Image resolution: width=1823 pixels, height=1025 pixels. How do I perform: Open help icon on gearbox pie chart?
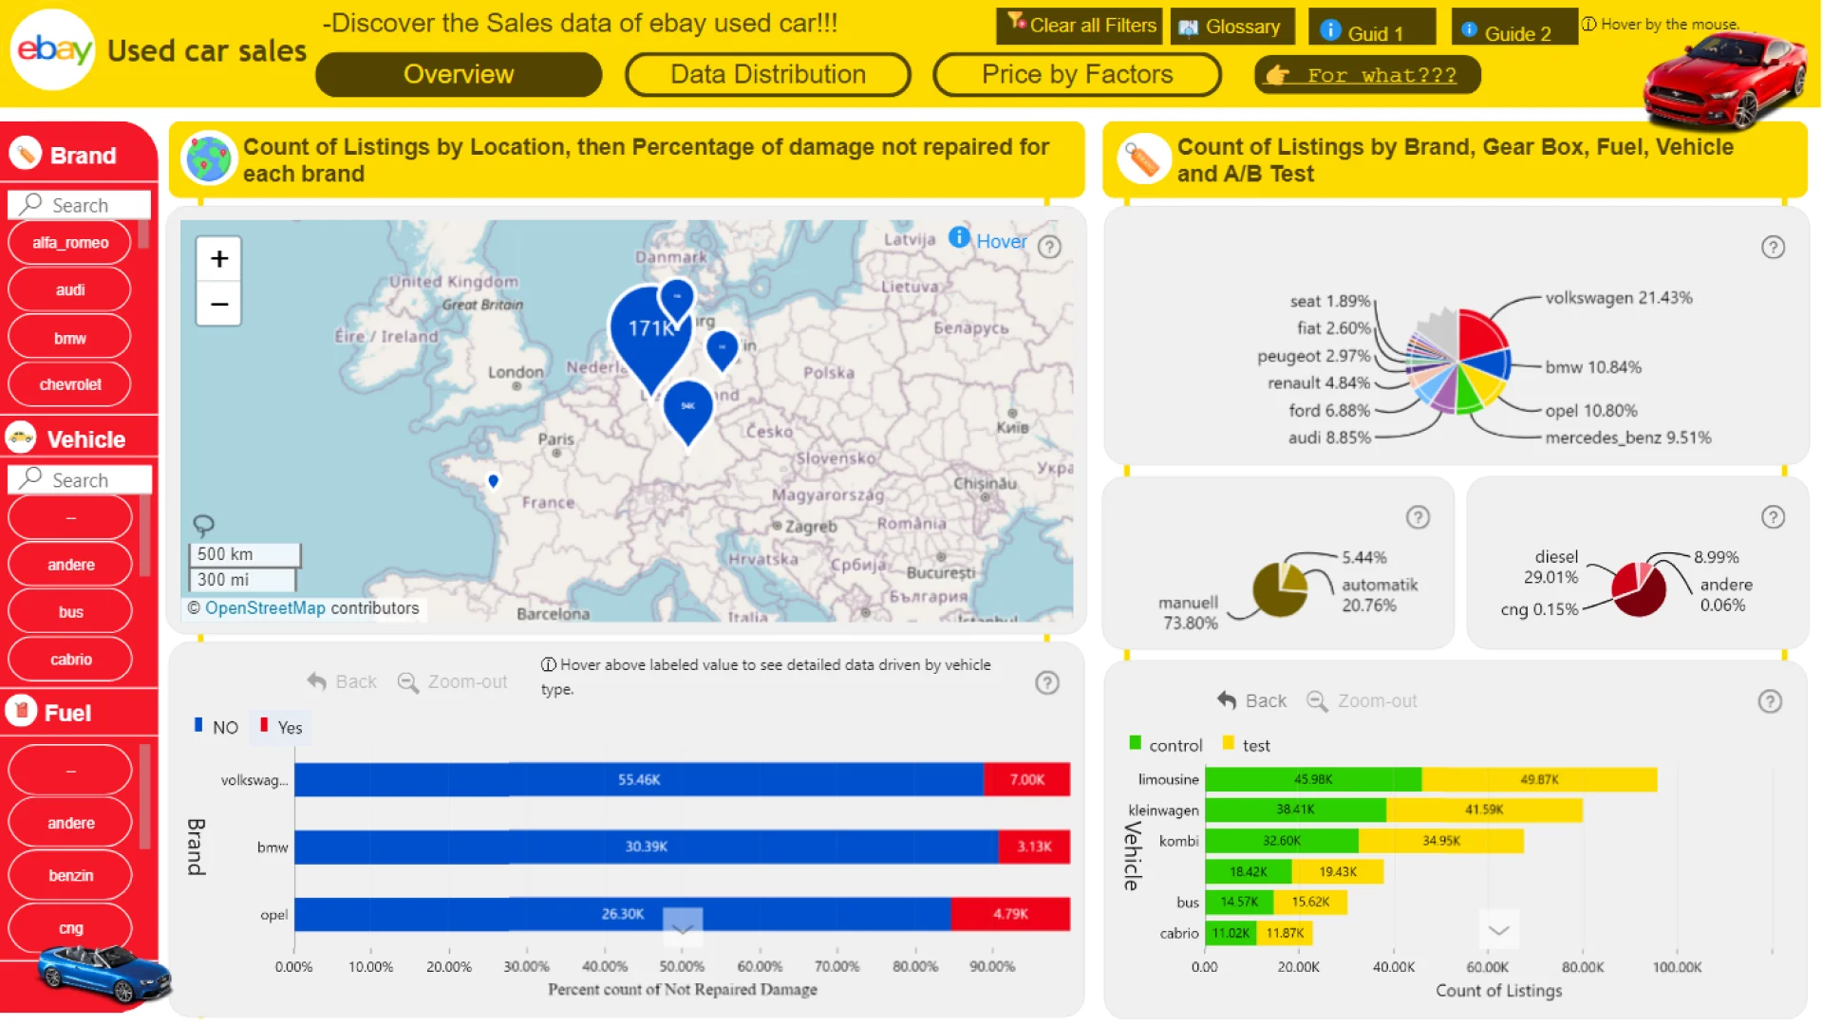(1418, 517)
